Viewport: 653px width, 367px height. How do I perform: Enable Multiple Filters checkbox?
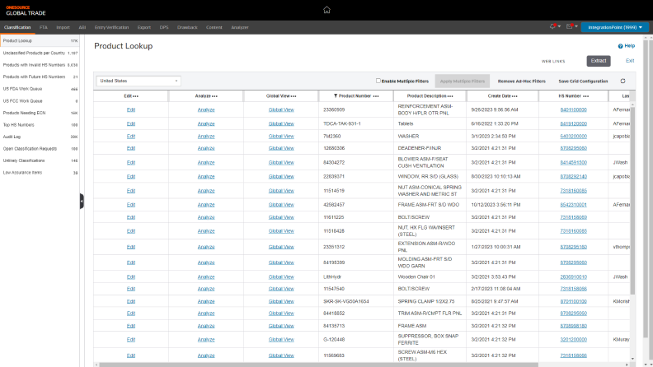[378, 81]
